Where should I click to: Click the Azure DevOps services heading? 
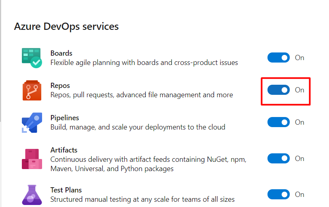pyautogui.click(x=66, y=27)
